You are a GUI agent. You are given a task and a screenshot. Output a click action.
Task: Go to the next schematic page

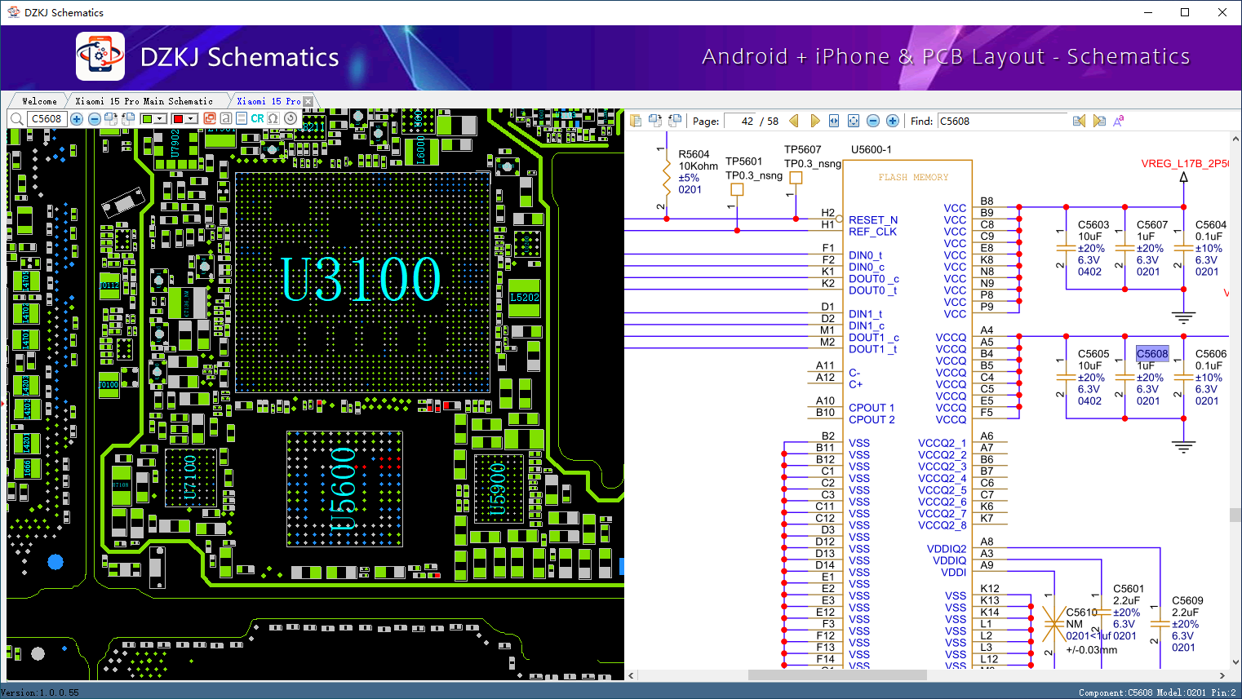coord(814,121)
